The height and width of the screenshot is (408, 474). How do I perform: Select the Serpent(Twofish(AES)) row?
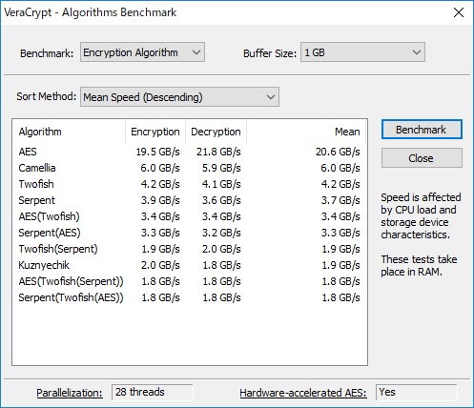point(189,297)
